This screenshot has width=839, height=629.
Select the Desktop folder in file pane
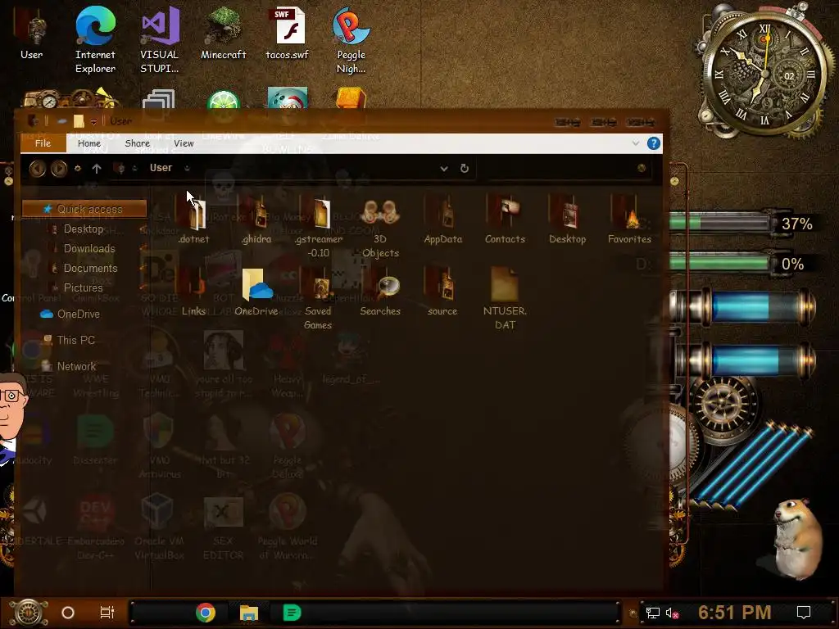567,220
